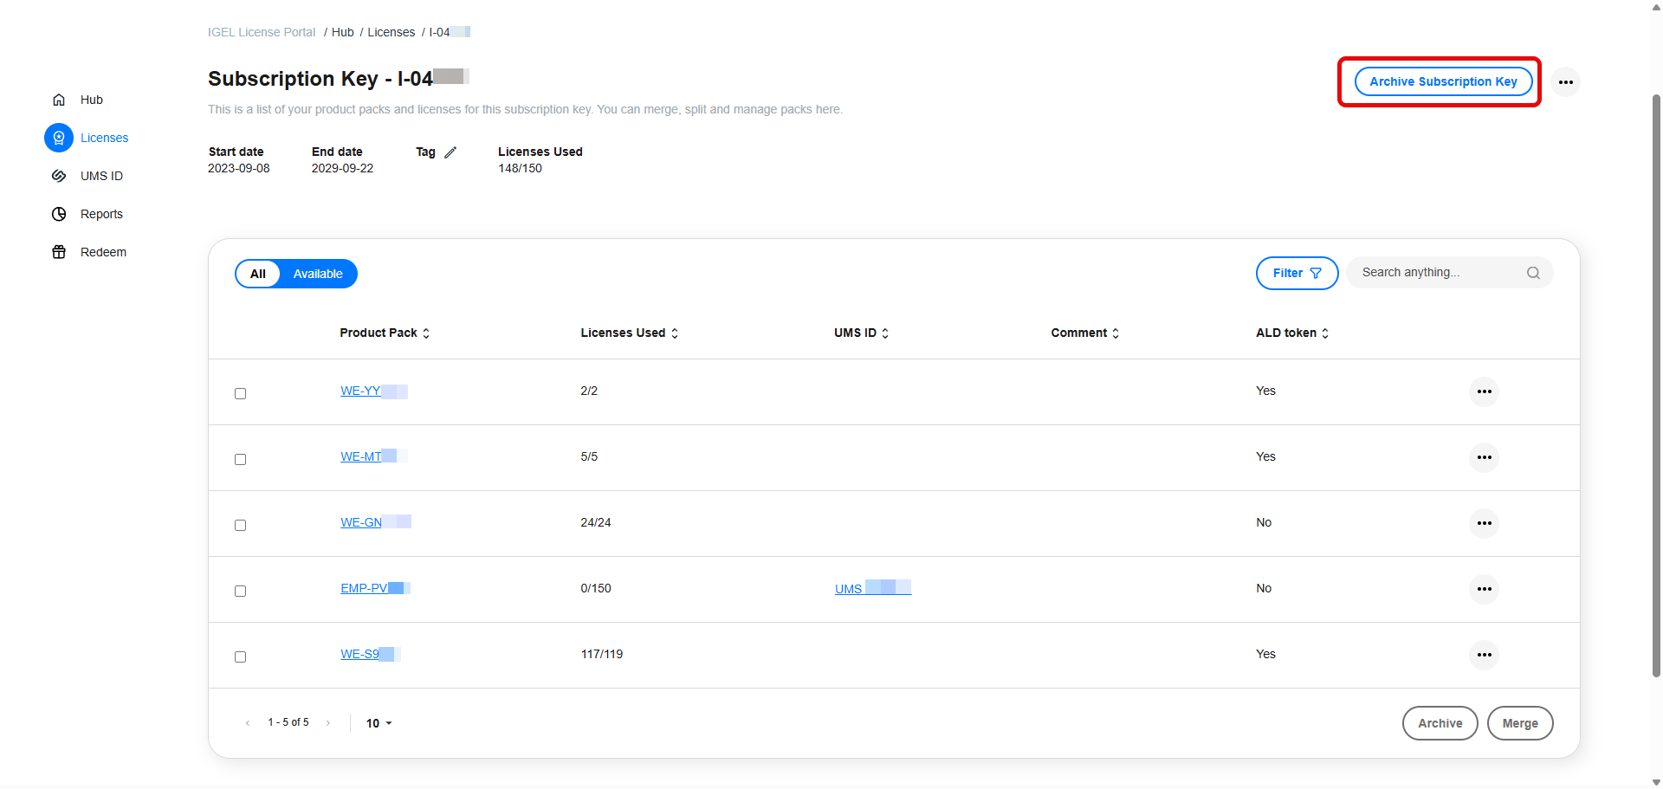1663x789 pixels.
Task: Select the Licenses icon in the sidebar
Action: coord(59,138)
